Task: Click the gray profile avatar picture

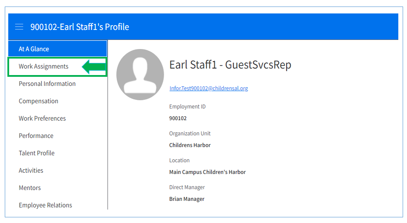Action: click(140, 75)
